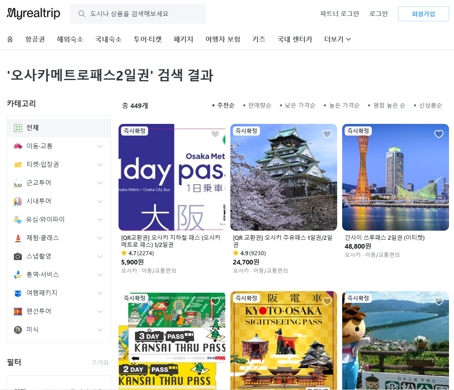This screenshot has width=454, height=390.
Task: Click the camera icon for 스냅촬영
Action: pos(18,257)
